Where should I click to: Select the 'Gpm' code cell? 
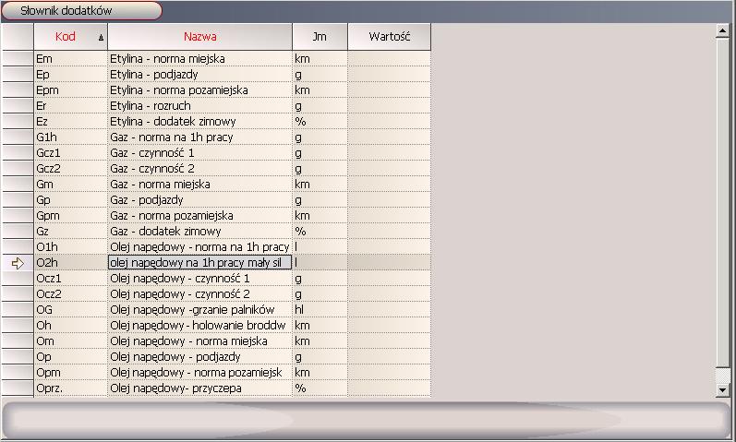71,216
